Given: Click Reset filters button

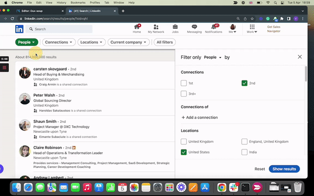Looking at the screenshot, I should coord(260,169).
